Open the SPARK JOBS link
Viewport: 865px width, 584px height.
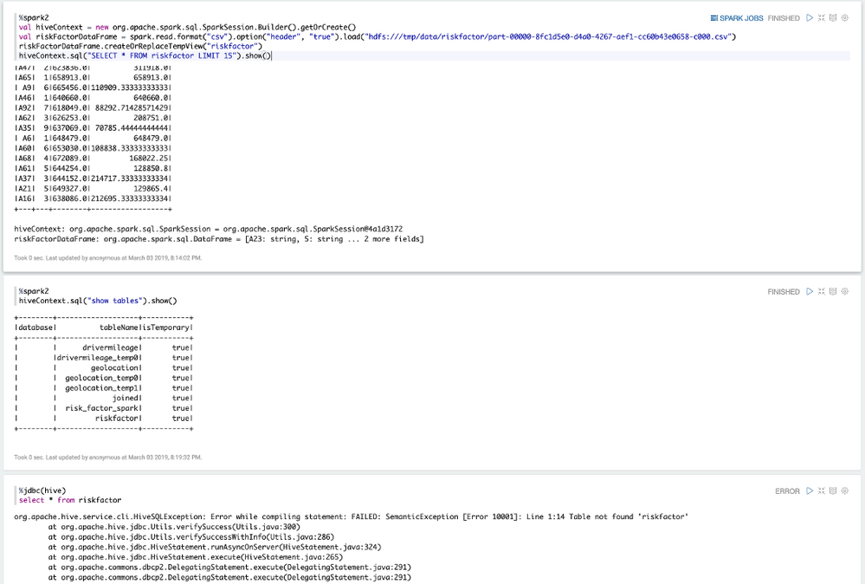pos(739,16)
